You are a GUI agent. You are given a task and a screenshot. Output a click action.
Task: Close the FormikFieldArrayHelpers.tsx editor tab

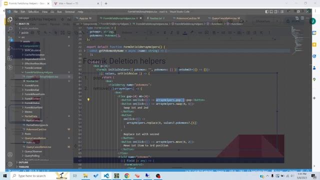[140, 18]
